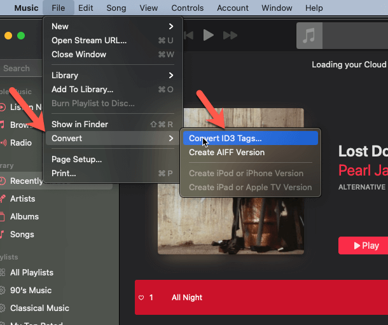Click the Burn Playlist to Disc… item

coord(113,104)
